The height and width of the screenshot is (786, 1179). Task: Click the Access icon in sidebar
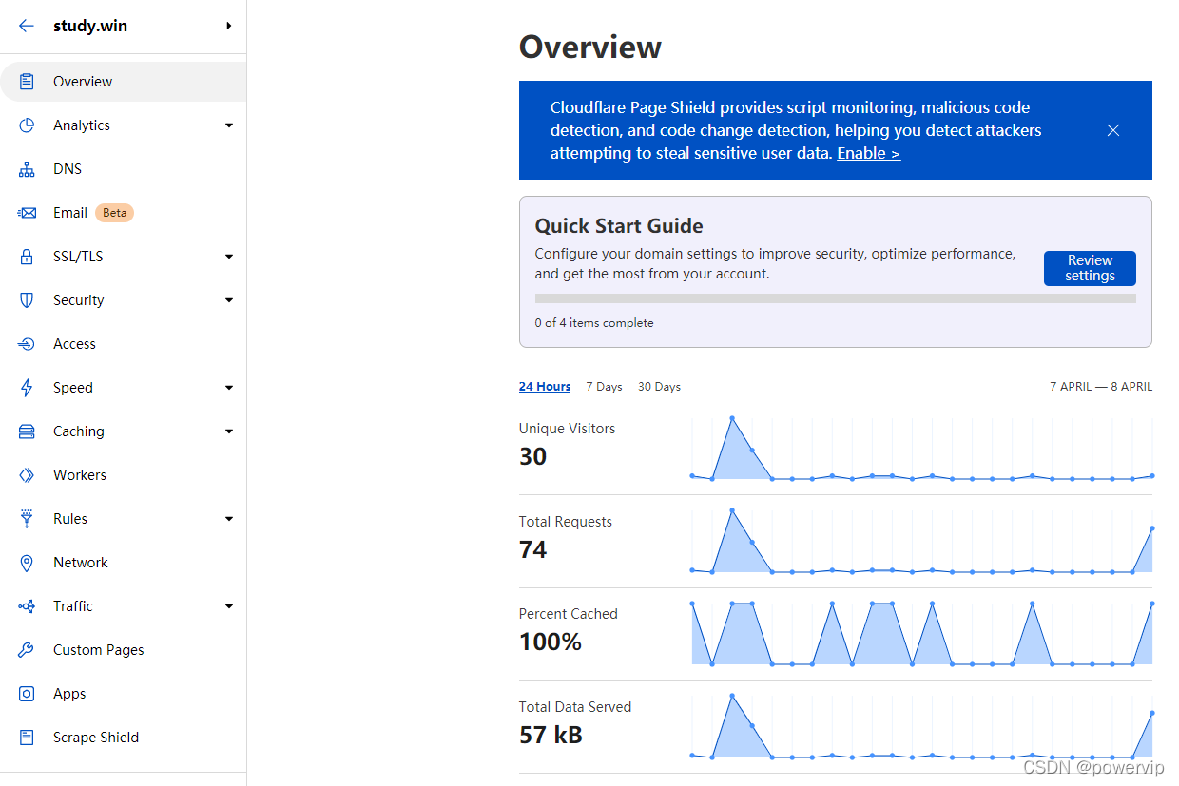point(27,344)
